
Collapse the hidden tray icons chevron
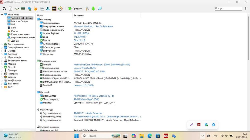pyautogui.click(x=202, y=136)
